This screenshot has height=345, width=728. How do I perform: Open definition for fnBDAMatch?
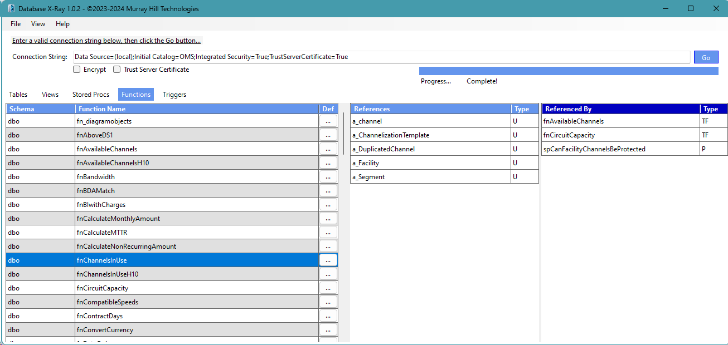pos(328,190)
